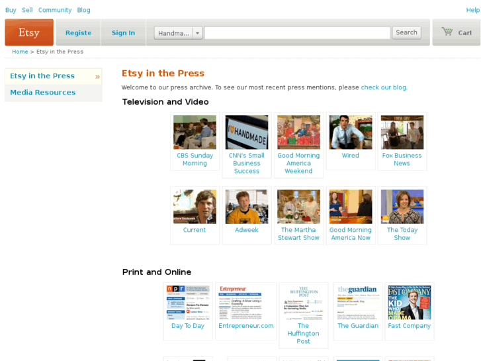The height and width of the screenshot is (361, 481).
Task: Click the Fast Company text link
Action: click(410, 326)
